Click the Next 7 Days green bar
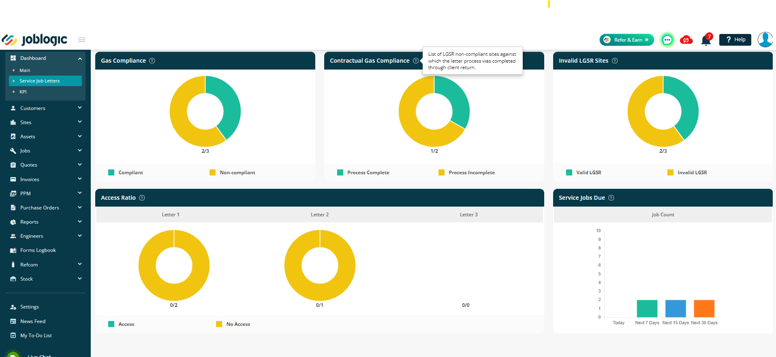The image size is (776, 357). [x=647, y=308]
